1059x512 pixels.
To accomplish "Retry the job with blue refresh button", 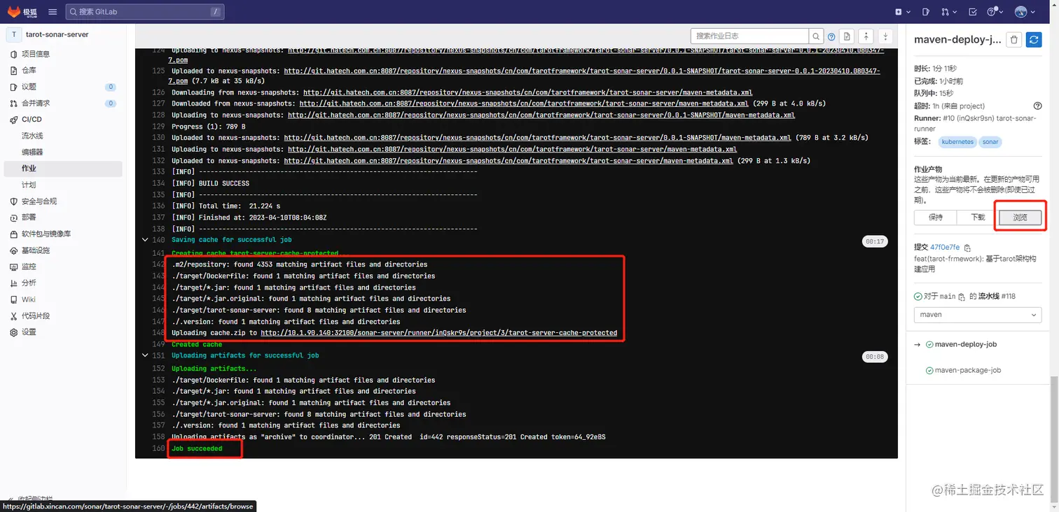I will pyautogui.click(x=1034, y=41).
